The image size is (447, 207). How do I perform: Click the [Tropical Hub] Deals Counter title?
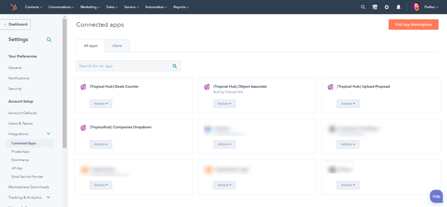(114, 86)
